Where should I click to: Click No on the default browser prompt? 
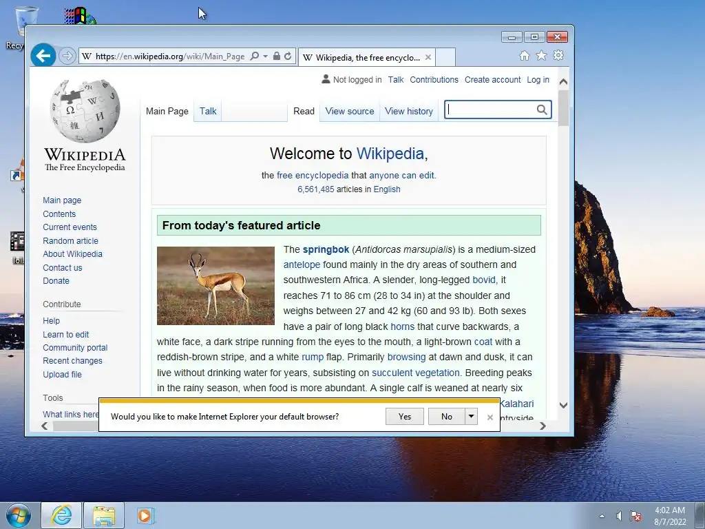tap(446, 417)
